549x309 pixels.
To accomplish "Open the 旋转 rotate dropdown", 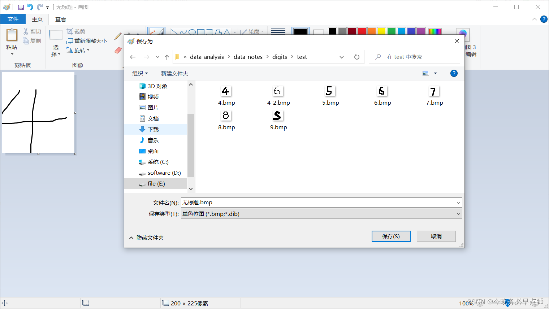I will 78,50.
